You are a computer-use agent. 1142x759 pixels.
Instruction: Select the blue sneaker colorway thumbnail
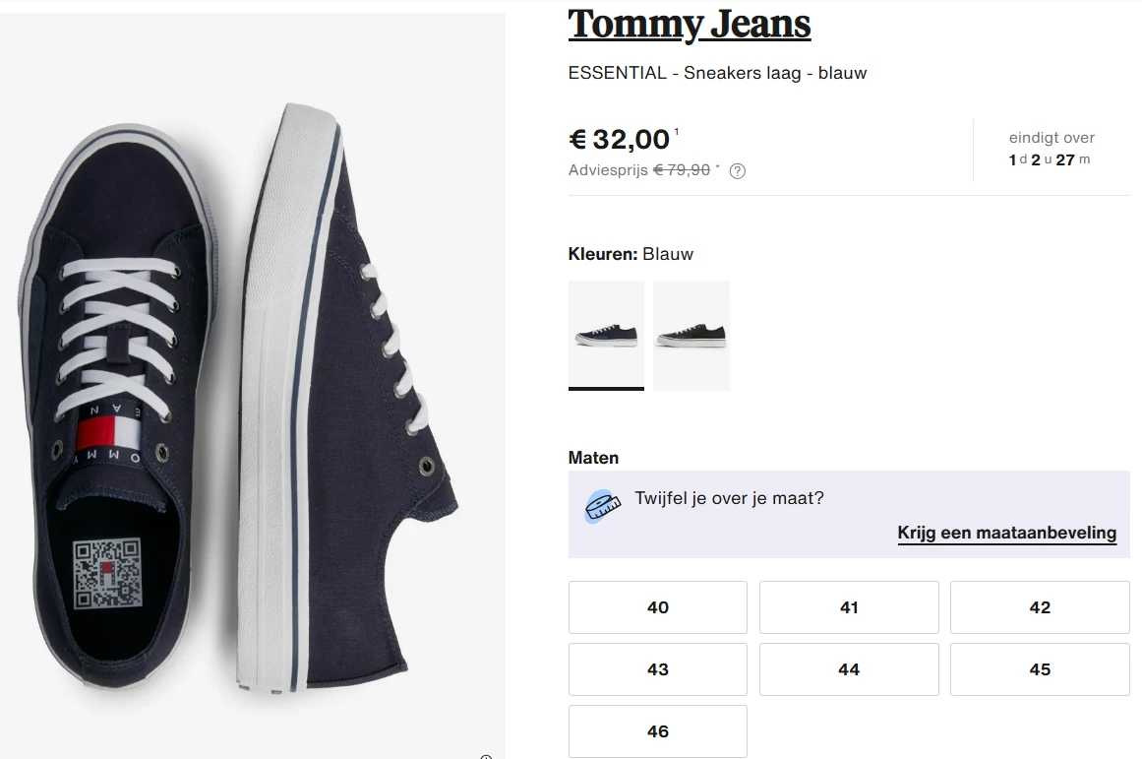[606, 335]
